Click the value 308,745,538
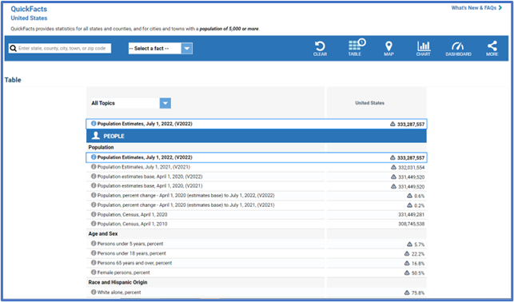The image size is (514, 302). pyautogui.click(x=412, y=224)
